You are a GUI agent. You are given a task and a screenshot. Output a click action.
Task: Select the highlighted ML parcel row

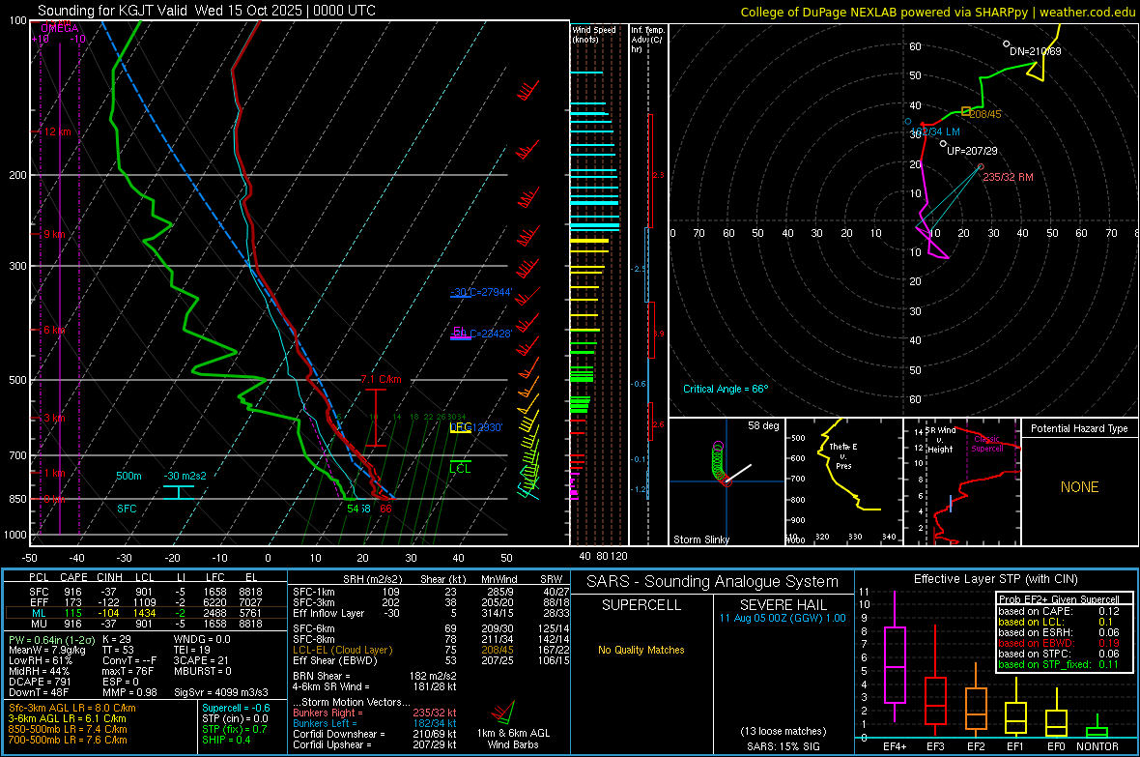pos(144,613)
